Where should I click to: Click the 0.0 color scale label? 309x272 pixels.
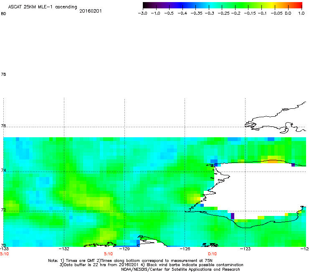click(288, 13)
